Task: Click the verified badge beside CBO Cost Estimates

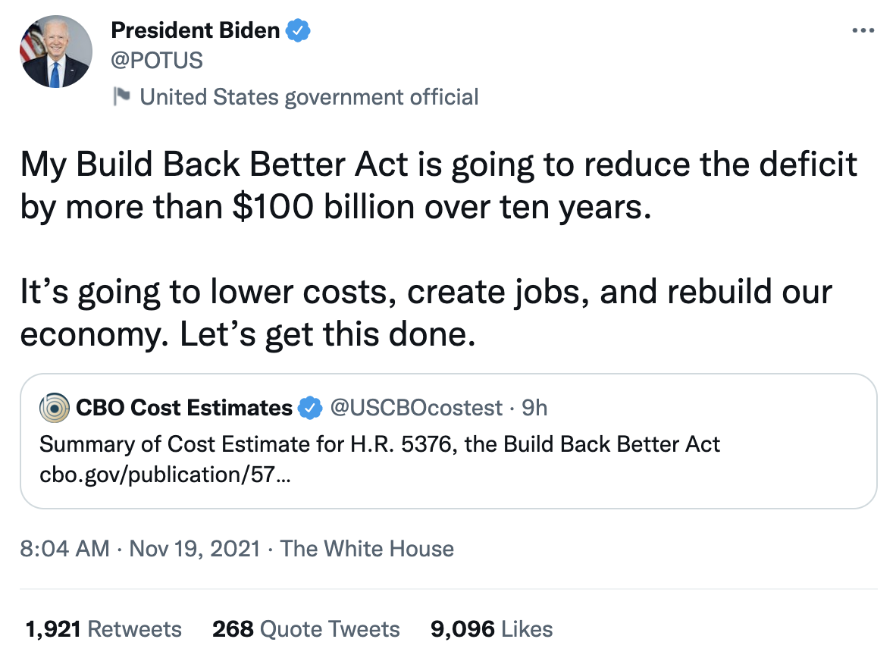Action: (309, 408)
